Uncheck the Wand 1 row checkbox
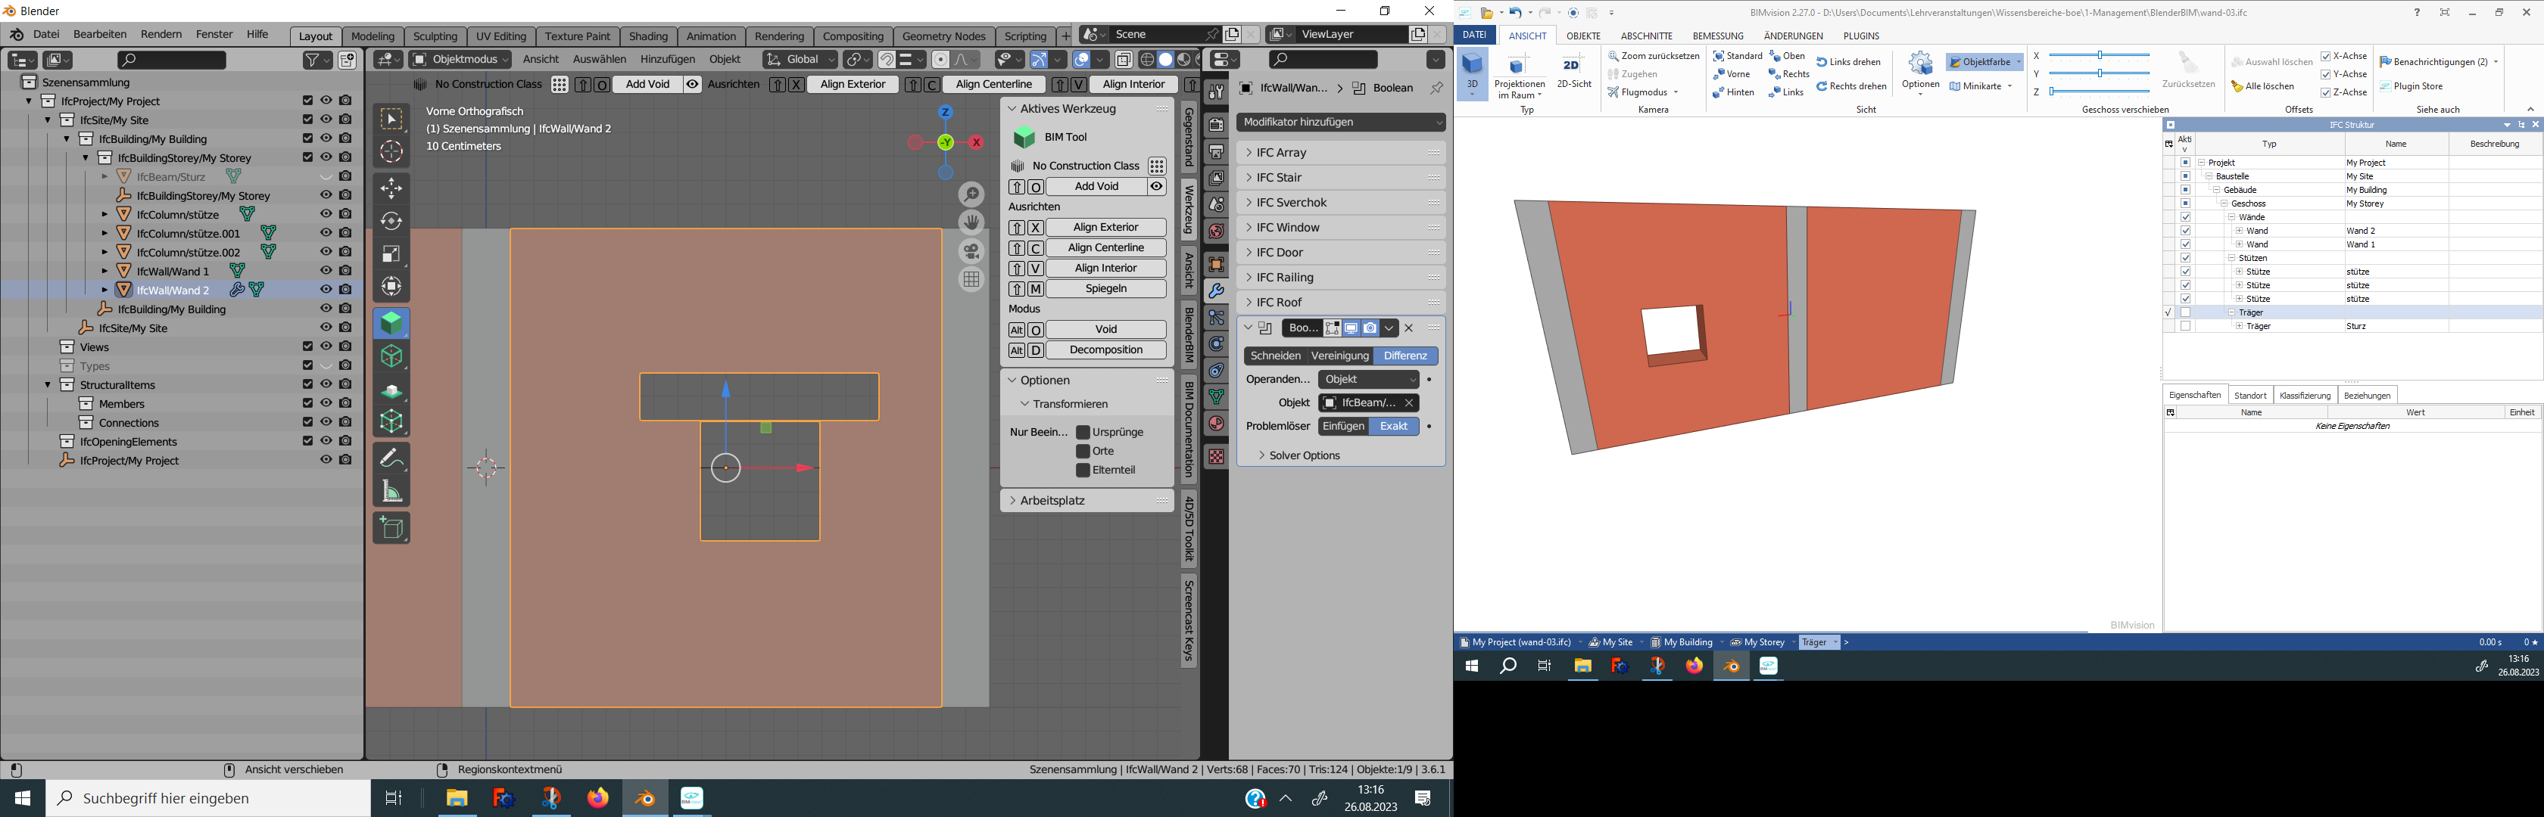Viewport: 2544px width, 817px height. click(x=2186, y=244)
